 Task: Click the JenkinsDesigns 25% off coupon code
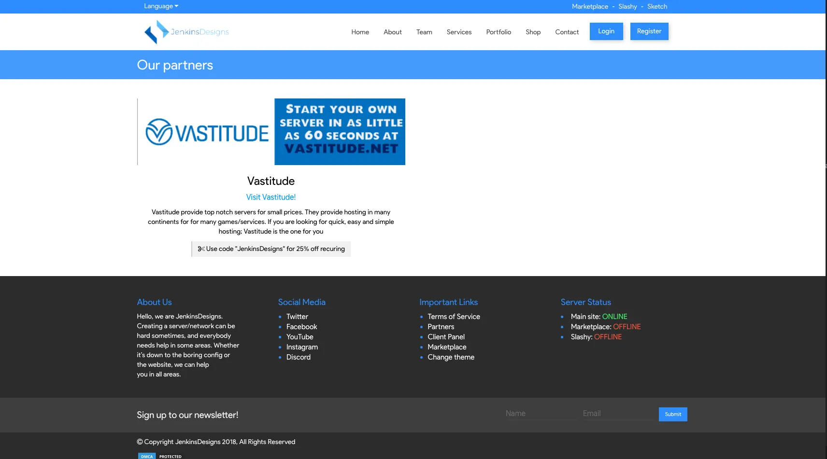click(271, 249)
